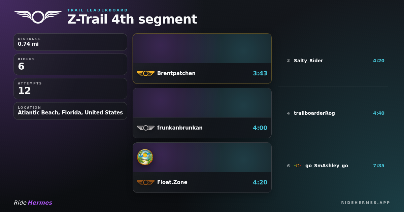The image size is (404, 212).
Task: Open Salty_Rider's leaderboard row
Action: [x=333, y=61]
